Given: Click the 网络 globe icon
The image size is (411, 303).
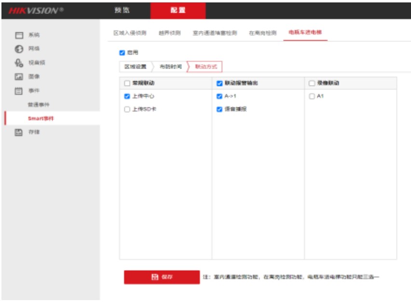Looking at the screenshot, I should (x=19, y=49).
